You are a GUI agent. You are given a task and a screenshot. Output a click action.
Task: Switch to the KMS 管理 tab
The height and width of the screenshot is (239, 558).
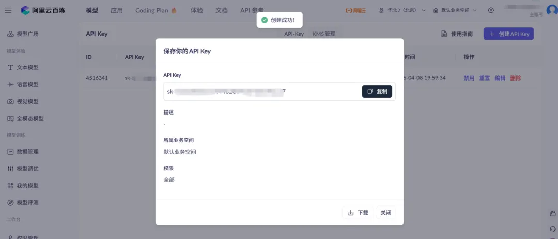coord(324,34)
